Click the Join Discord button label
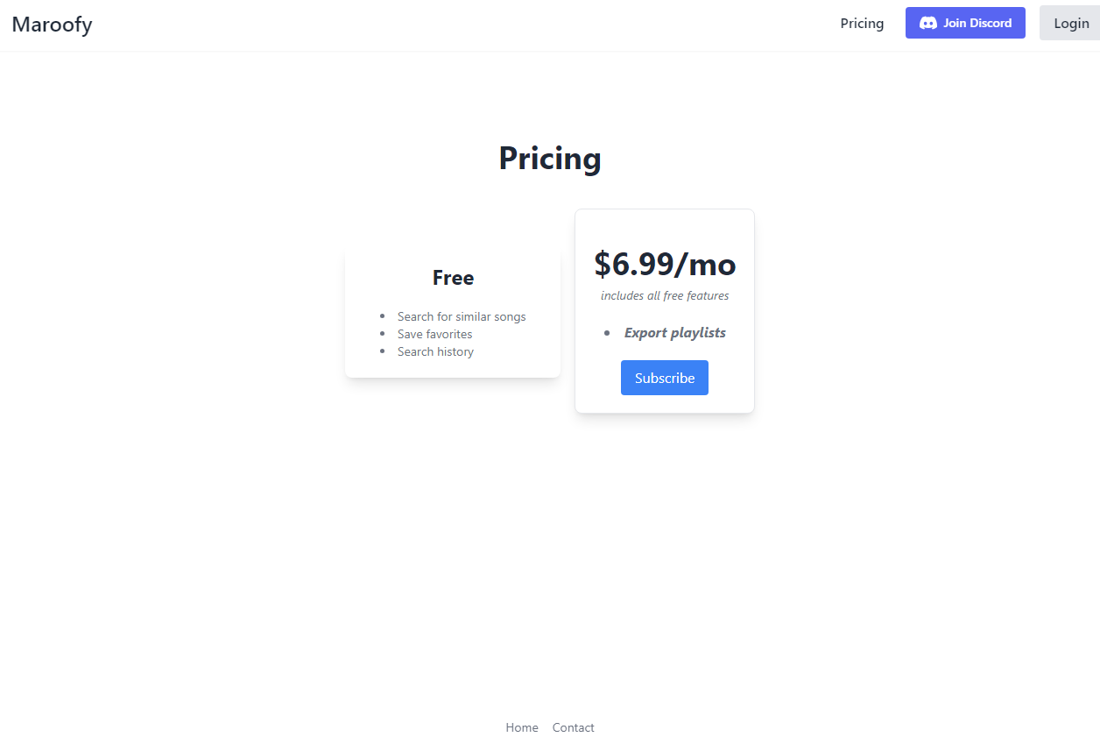 tap(977, 23)
